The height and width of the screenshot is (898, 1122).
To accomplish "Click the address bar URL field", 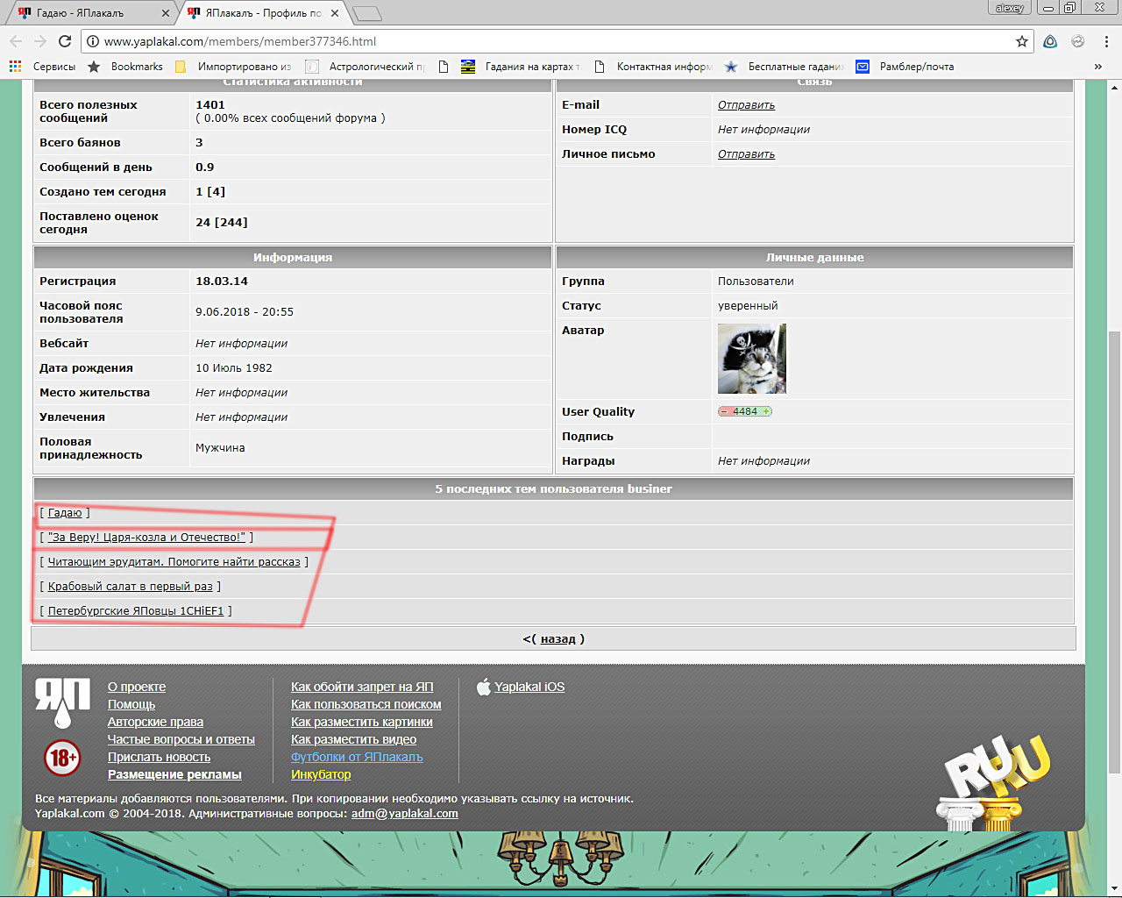I will pyautogui.click(x=552, y=41).
